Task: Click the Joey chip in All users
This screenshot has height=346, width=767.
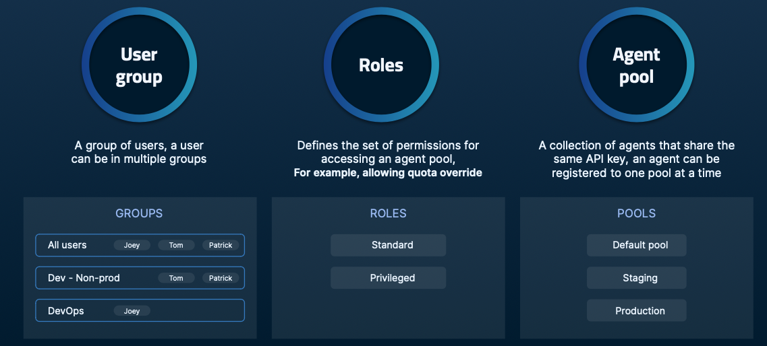Action: click(x=132, y=245)
